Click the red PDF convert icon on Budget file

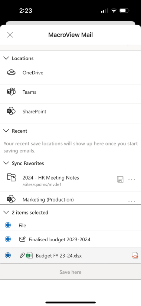click(135, 255)
